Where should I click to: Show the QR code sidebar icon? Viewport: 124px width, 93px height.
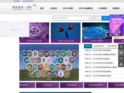(121, 52)
